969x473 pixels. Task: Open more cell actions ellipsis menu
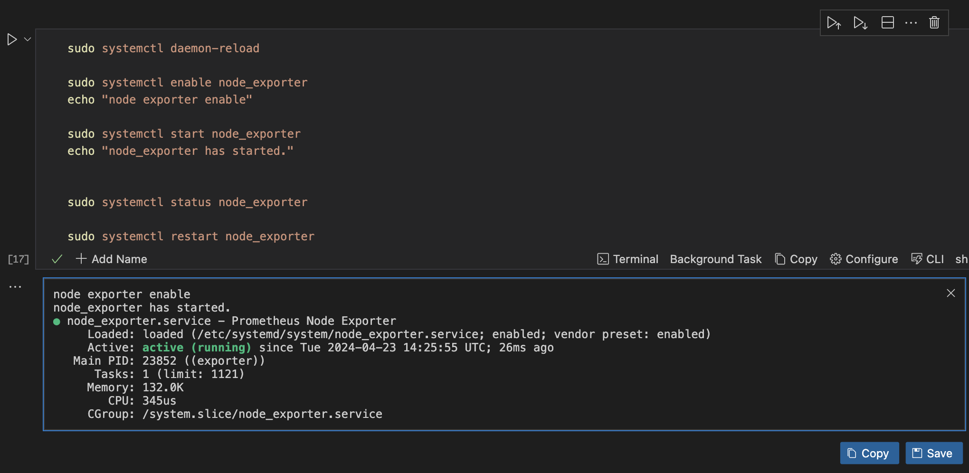[911, 23]
